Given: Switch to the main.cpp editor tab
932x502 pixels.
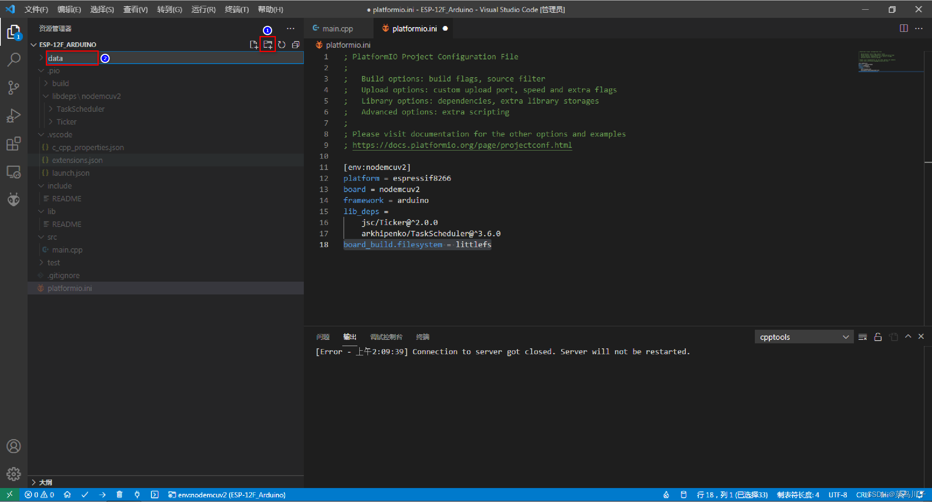Looking at the screenshot, I should [337, 28].
